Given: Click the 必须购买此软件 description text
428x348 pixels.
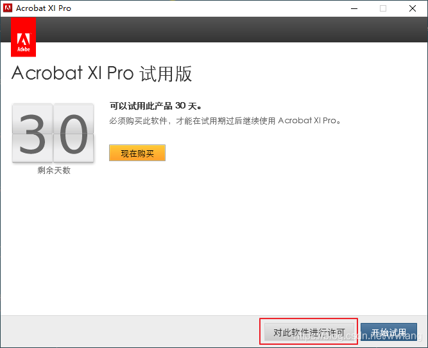Looking at the screenshot, I should (225, 121).
